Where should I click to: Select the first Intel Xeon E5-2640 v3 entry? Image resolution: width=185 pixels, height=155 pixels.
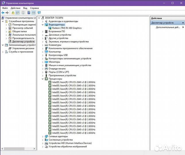pyautogui.click(x=74, y=82)
